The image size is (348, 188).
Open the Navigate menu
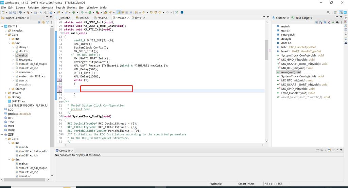coord(47,7)
